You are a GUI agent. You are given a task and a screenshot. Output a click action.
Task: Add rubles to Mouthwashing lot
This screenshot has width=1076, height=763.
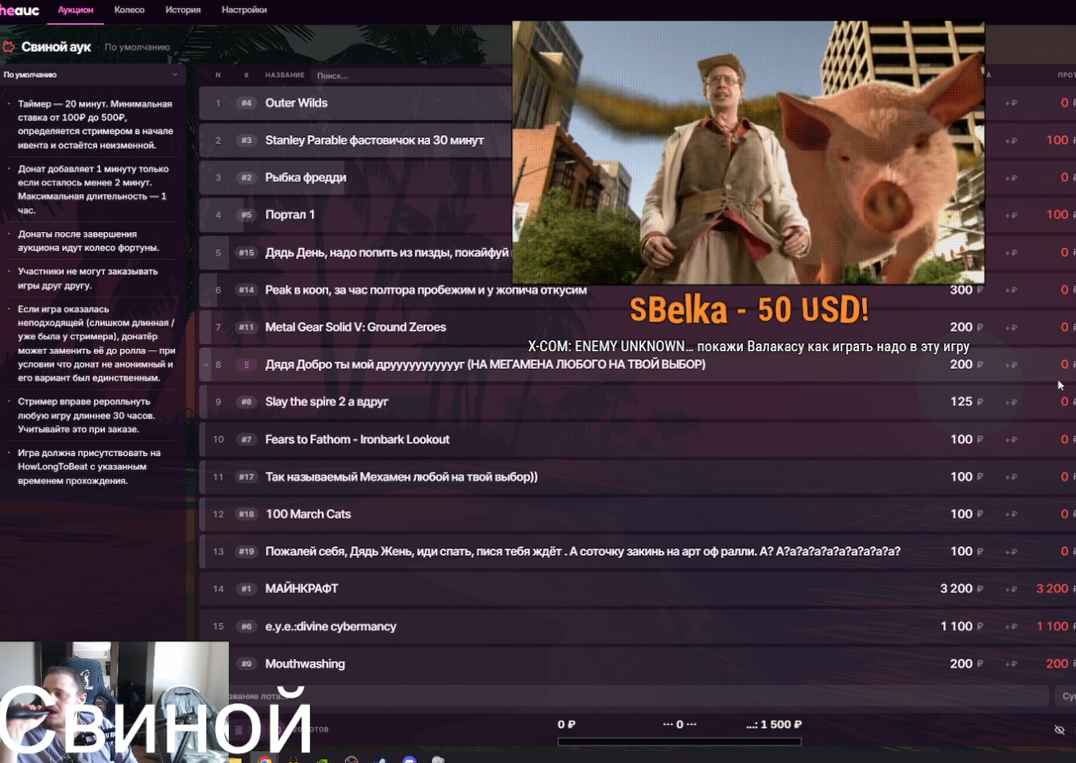coord(1011,664)
